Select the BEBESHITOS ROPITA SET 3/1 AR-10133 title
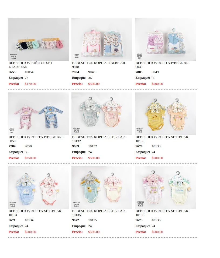Screen dimensions: 220x258 [x=162, y=139]
